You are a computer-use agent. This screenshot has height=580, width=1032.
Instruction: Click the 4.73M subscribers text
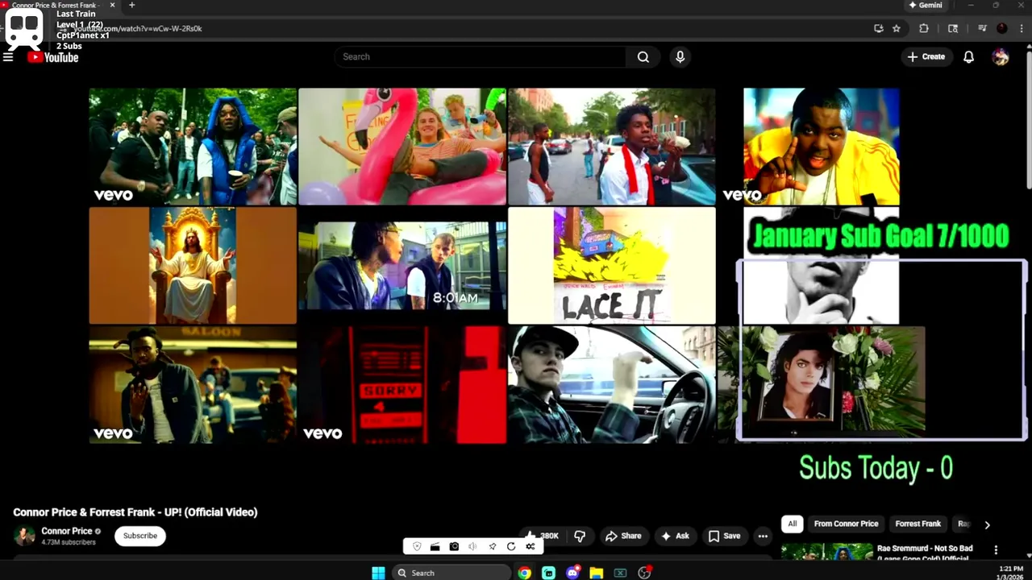click(x=69, y=542)
